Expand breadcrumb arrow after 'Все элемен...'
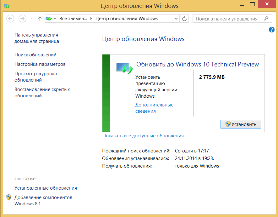This screenshot has width=278, height=217. [91, 19]
